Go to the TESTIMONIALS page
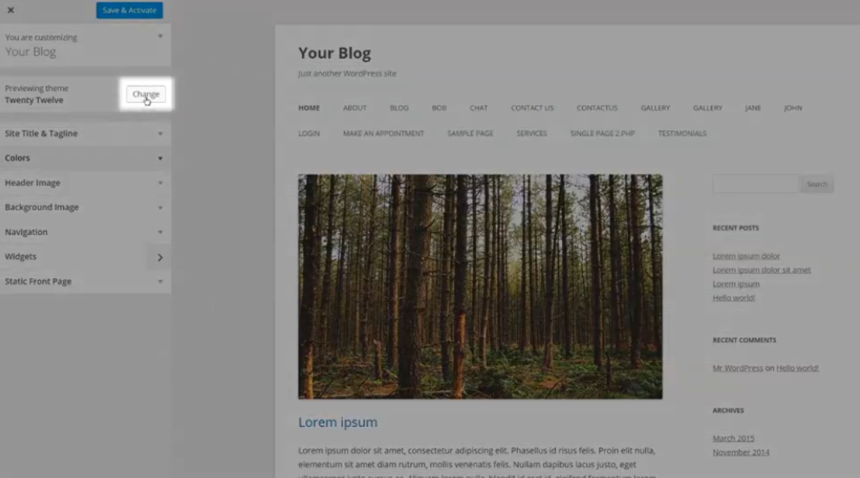The height and width of the screenshot is (478, 860). tap(682, 134)
